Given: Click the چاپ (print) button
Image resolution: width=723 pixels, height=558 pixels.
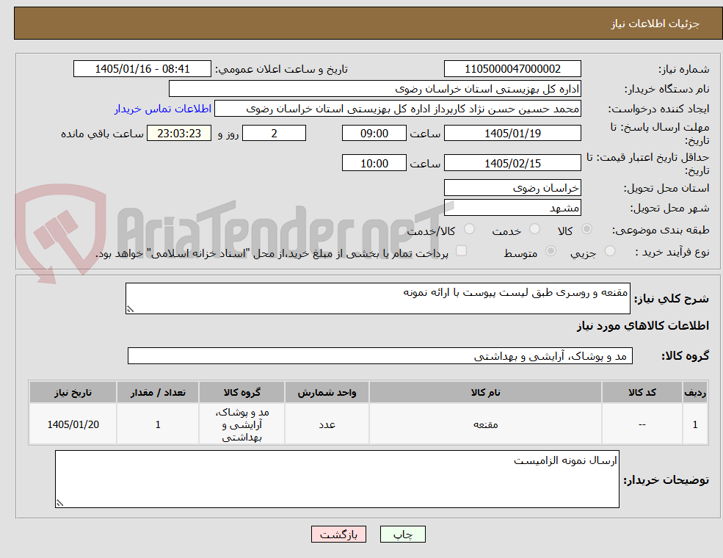Looking at the screenshot, I should tap(402, 534).
